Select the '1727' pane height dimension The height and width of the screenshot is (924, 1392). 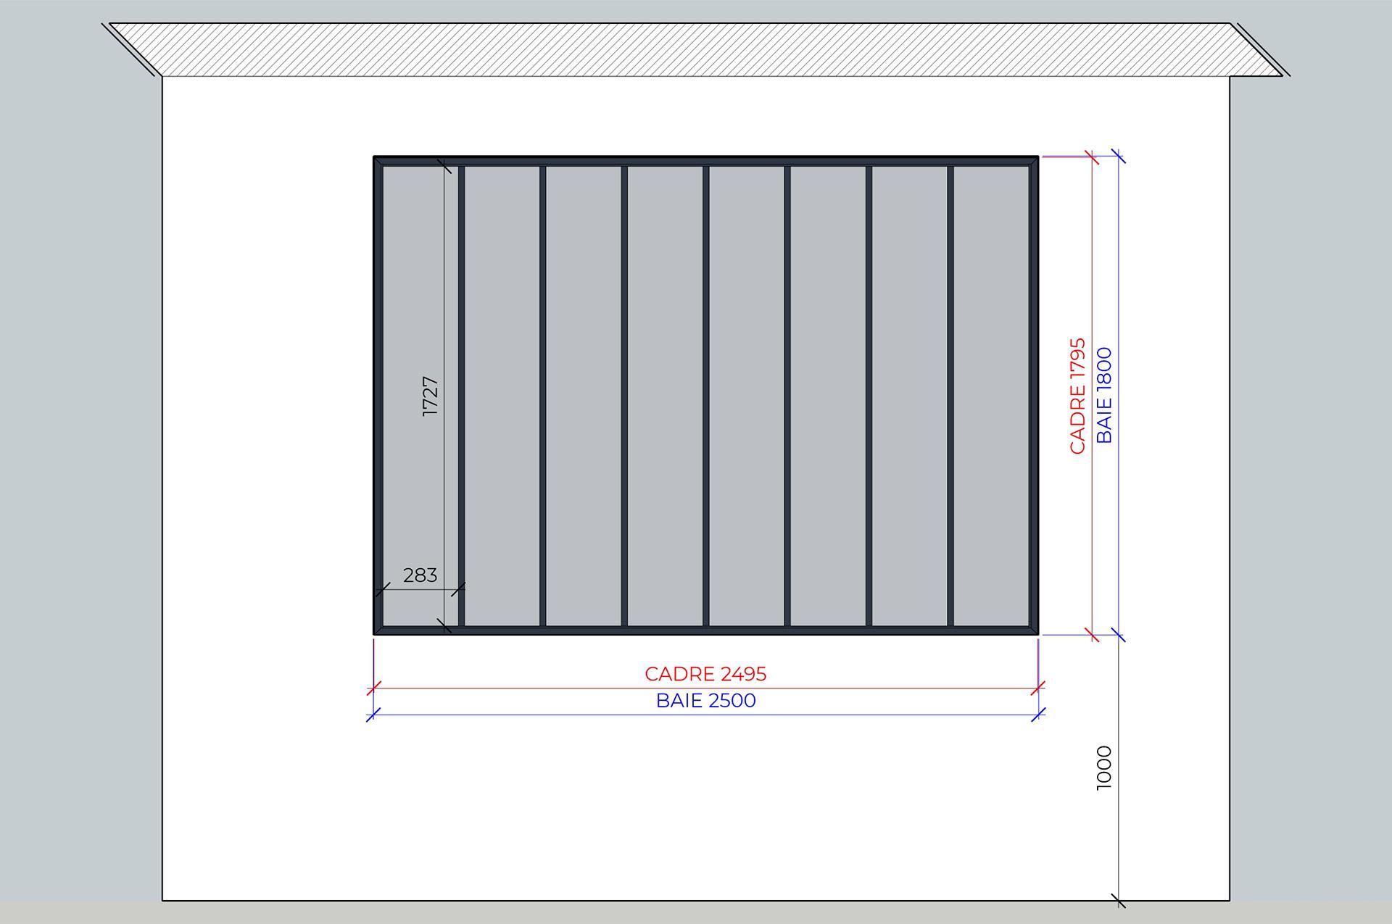(x=431, y=396)
